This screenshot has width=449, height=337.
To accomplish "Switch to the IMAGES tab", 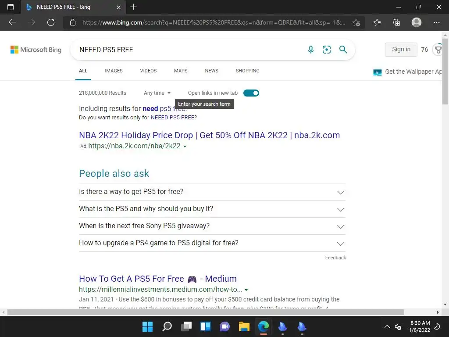I will coord(114,71).
